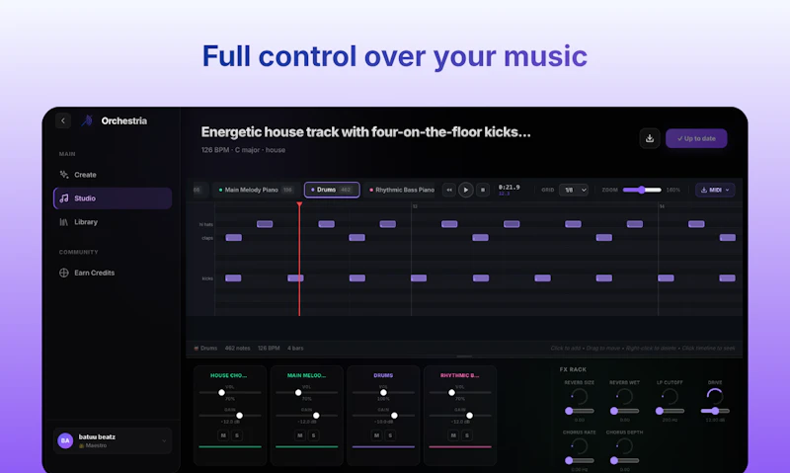
Task: Adjust Rhythmic B volume slider
Action: pos(460,392)
